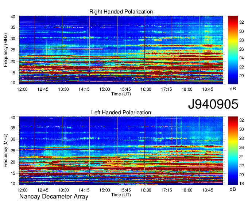Click the 14:15 time tick on Left Handed plot
This screenshot has height=201, width=248.
84,190
